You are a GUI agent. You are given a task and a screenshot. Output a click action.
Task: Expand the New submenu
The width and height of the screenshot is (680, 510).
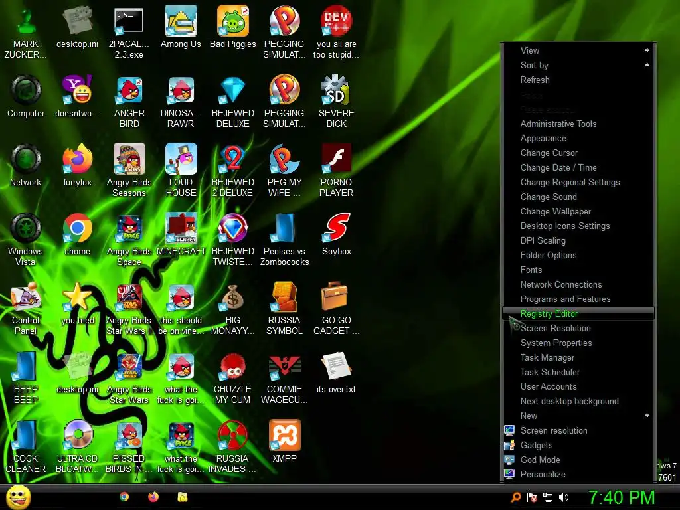point(578,416)
